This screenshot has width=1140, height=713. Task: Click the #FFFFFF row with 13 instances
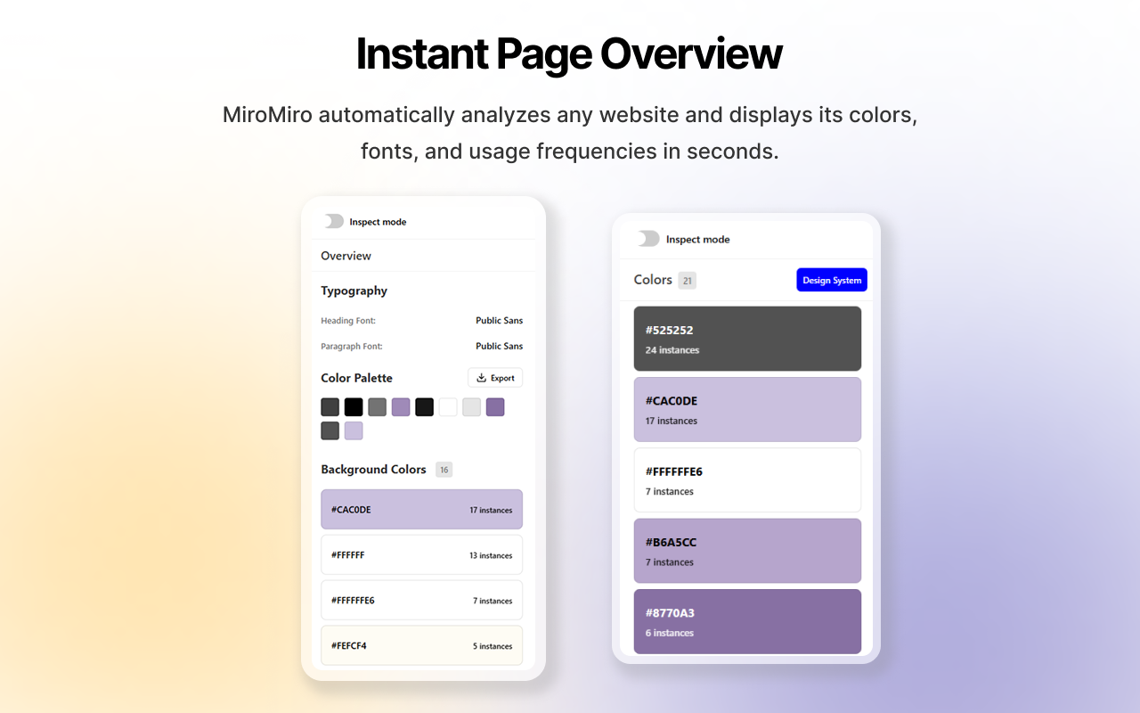pyautogui.click(x=421, y=555)
